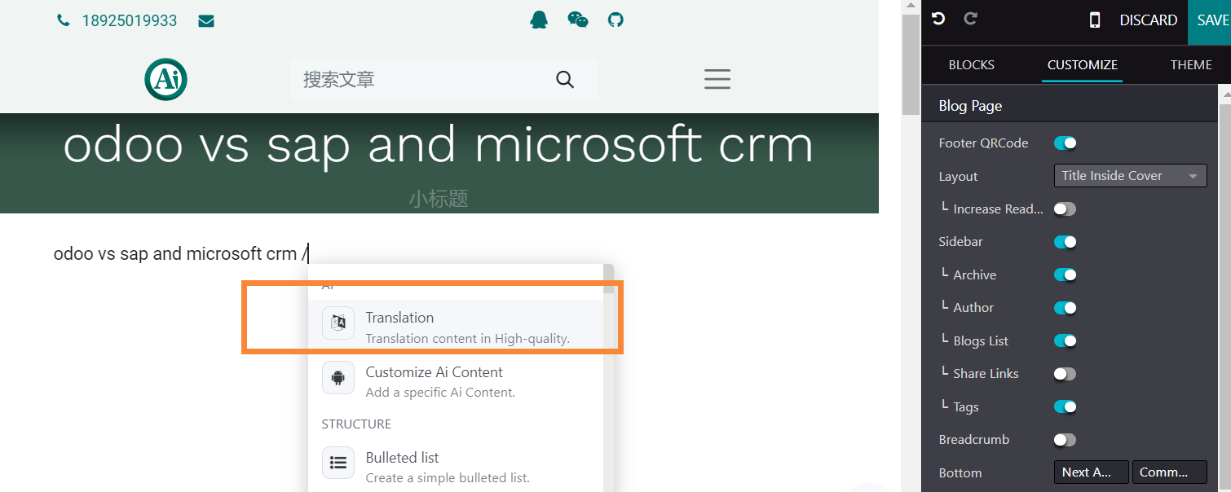
Task: Switch to mobile preview icon
Action: (x=1095, y=20)
